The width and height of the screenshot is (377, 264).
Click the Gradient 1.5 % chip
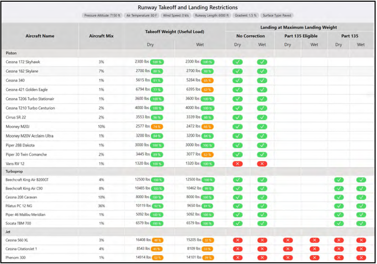(x=246, y=15)
